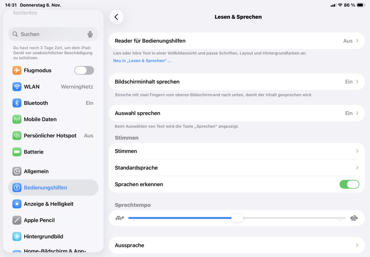Click the Sprechtempo slider handle
Viewport: 370px width, 257px height.
237,218
